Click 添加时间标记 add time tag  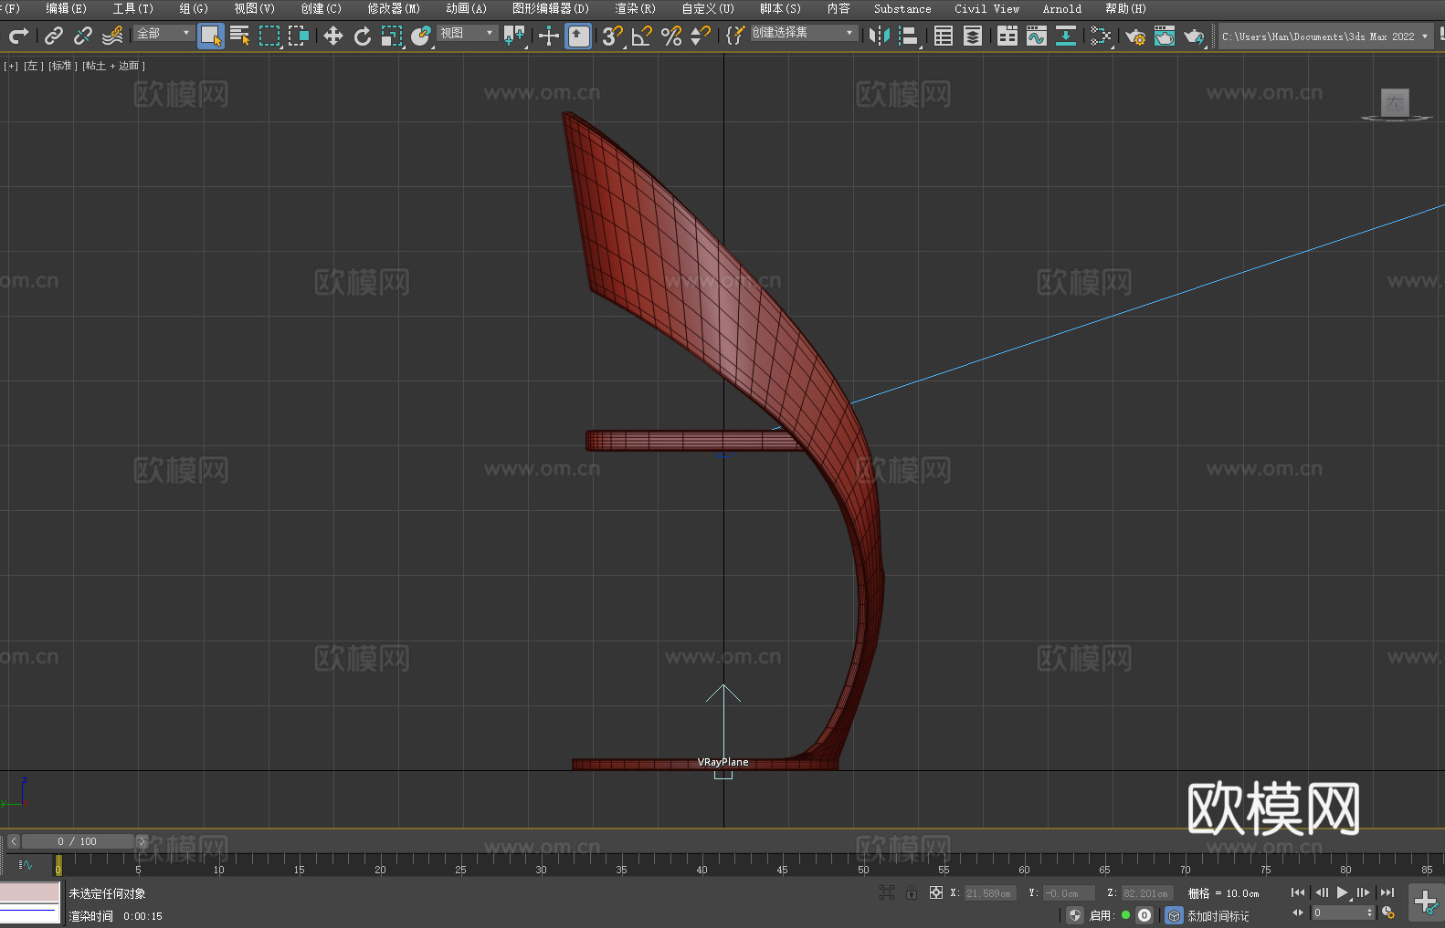pyautogui.click(x=1218, y=916)
